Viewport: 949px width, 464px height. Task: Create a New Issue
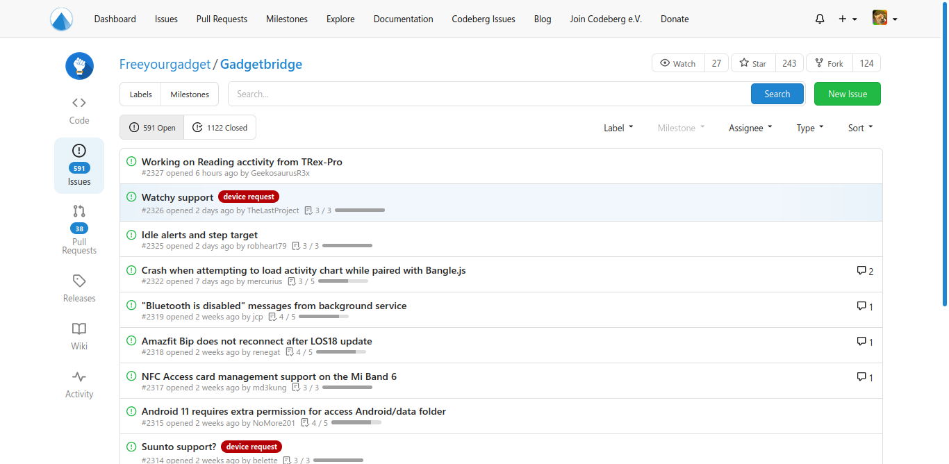tap(847, 94)
